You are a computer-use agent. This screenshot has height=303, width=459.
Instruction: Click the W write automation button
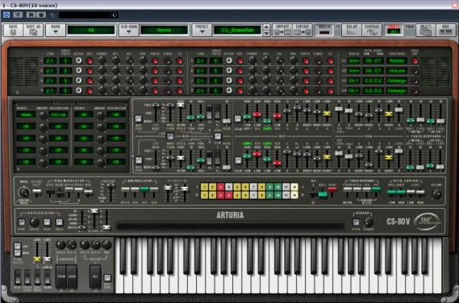(x=40, y=15)
